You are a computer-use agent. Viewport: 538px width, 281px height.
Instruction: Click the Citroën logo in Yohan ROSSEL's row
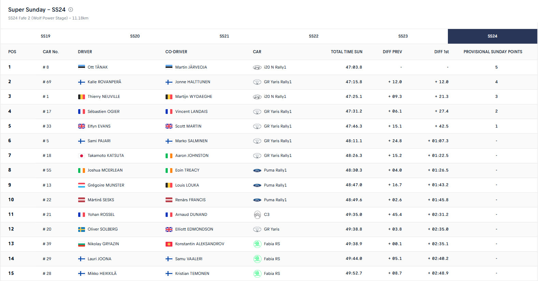(257, 215)
